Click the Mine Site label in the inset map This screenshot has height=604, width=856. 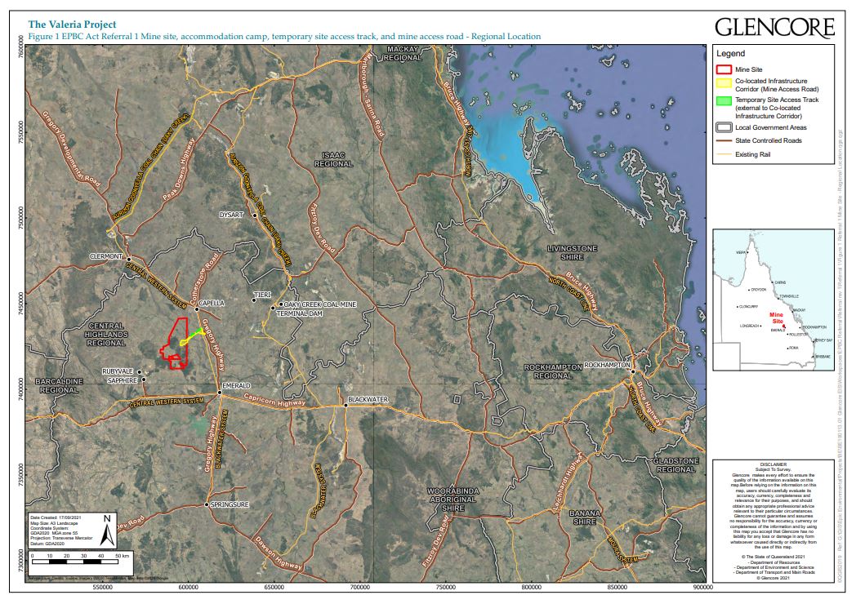click(x=776, y=318)
